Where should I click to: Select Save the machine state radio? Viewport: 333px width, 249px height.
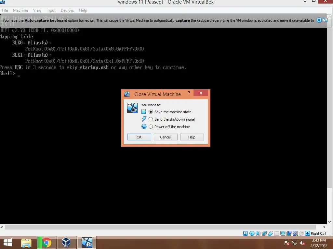151,112
